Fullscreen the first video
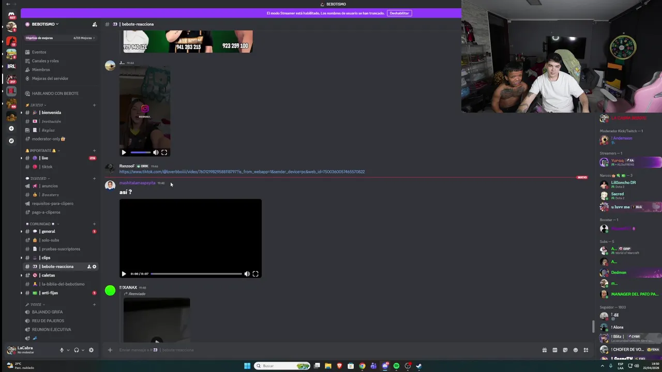This screenshot has height=372, width=662. click(164, 152)
